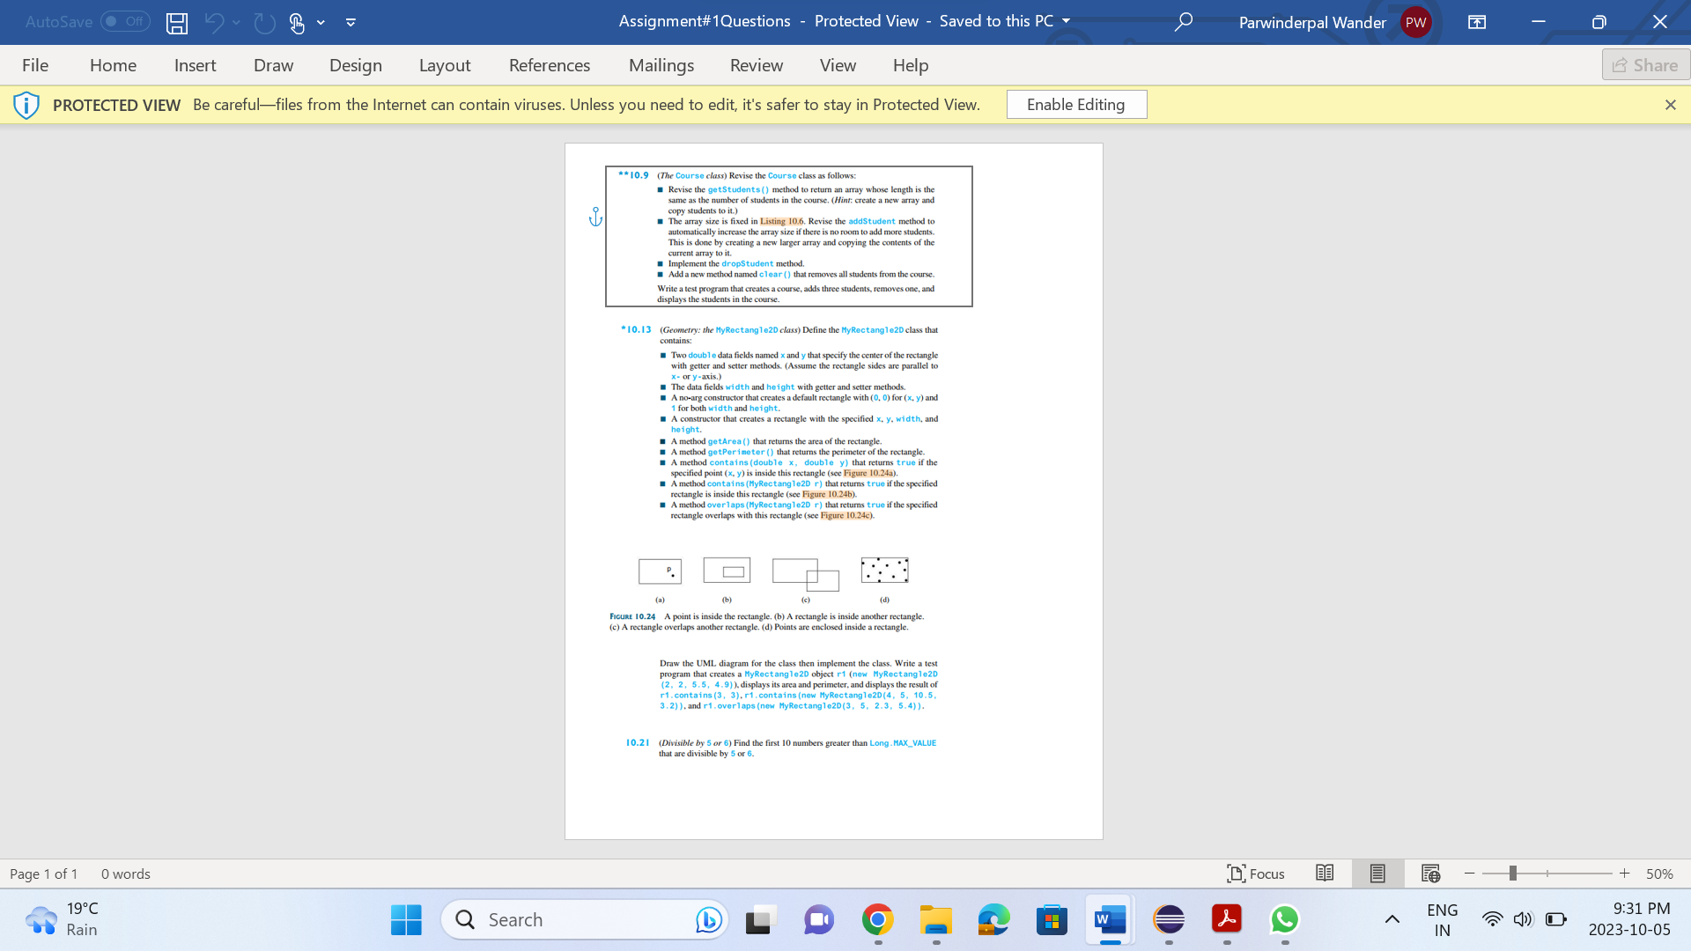Toggle AutoSave on

pos(125,21)
